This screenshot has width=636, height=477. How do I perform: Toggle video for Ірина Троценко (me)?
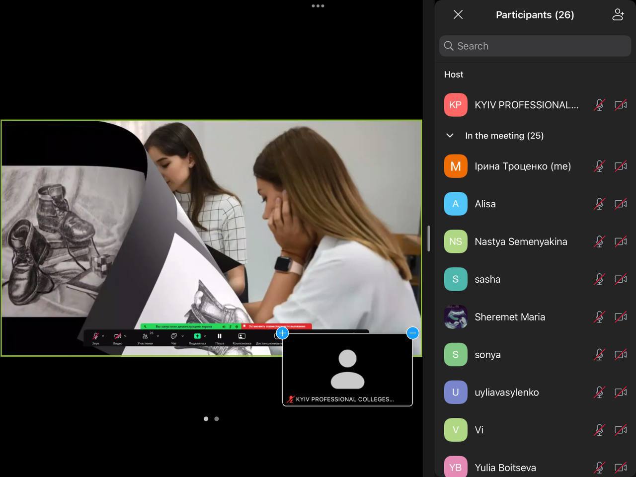620,166
